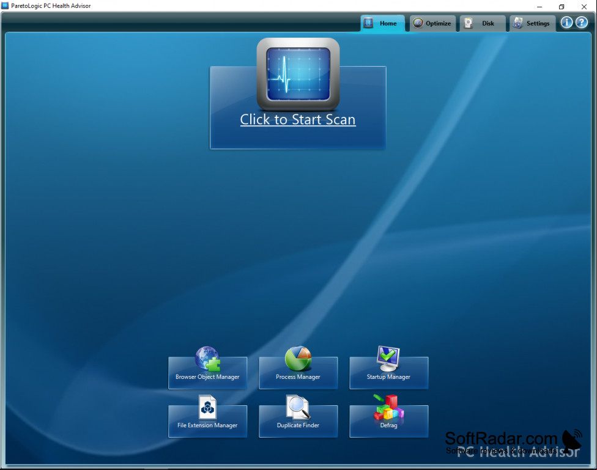Minimize the PC Health Advisor window

540,7
